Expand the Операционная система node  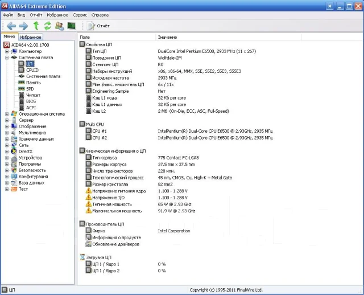pyautogui.click(x=7, y=114)
